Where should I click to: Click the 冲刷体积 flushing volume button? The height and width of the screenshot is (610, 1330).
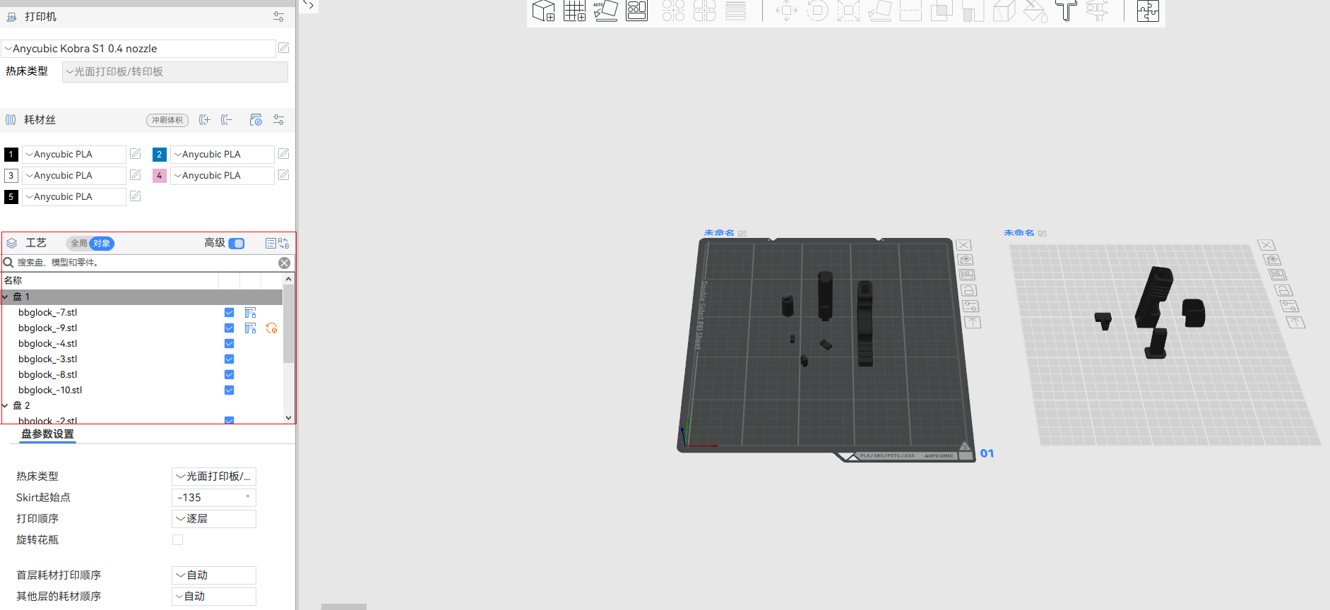point(167,120)
